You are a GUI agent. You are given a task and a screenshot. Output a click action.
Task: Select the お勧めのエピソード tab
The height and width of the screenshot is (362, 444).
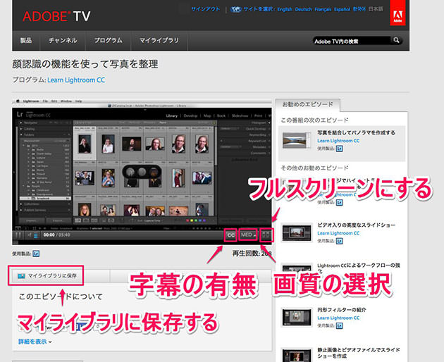tap(307, 104)
